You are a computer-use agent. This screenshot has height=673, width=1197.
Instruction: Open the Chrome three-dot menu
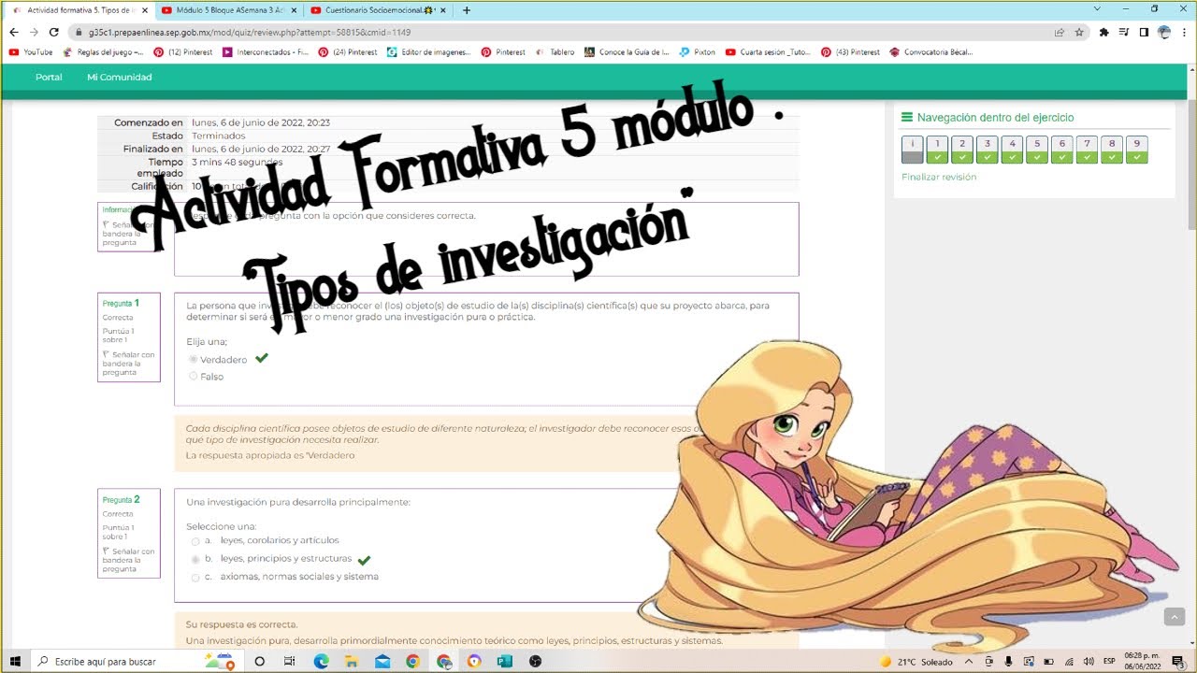click(x=1184, y=31)
